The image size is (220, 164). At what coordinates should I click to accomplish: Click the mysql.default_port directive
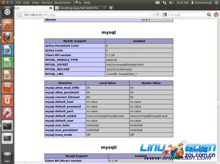click(65, 111)
